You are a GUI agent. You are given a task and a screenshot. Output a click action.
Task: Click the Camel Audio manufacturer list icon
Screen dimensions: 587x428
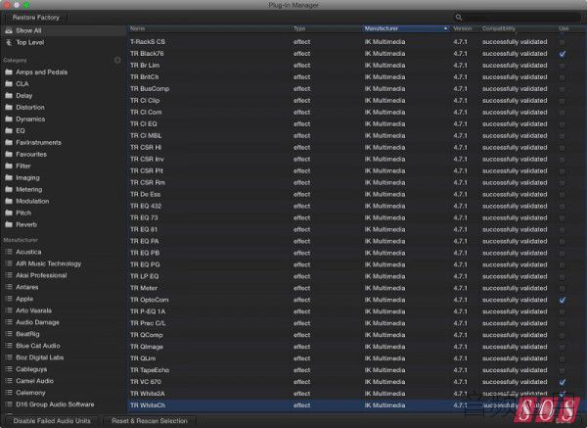tap(9, 381)
